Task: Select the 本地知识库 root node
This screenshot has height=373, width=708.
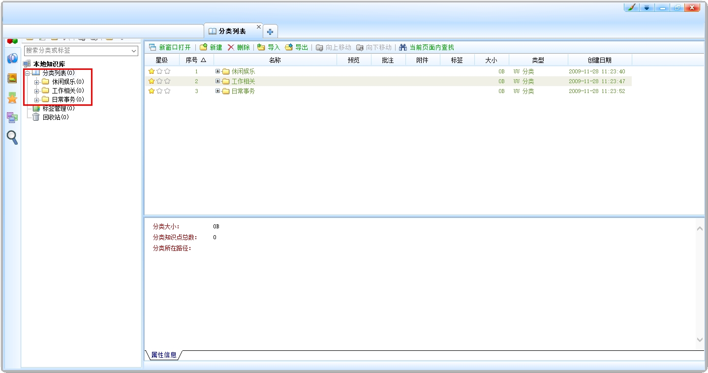Action: (x=44, y=64)
